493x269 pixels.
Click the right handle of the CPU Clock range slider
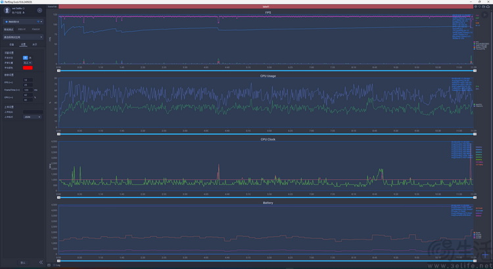(475, 197)
